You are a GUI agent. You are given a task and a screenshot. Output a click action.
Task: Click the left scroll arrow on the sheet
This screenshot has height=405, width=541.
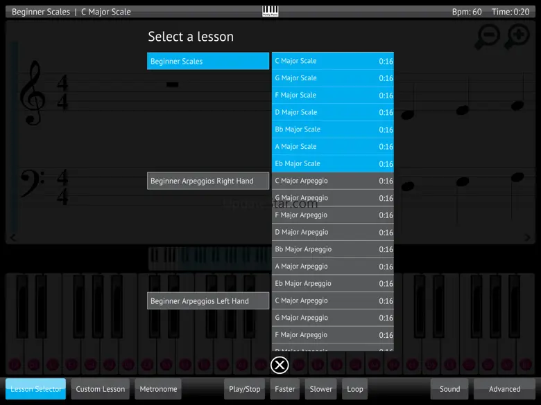[13, 237]
